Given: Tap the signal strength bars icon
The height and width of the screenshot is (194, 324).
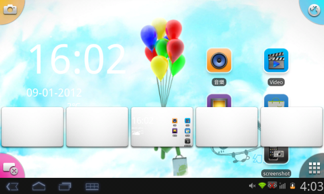Looking at the screenshot, I should [282, 186].
